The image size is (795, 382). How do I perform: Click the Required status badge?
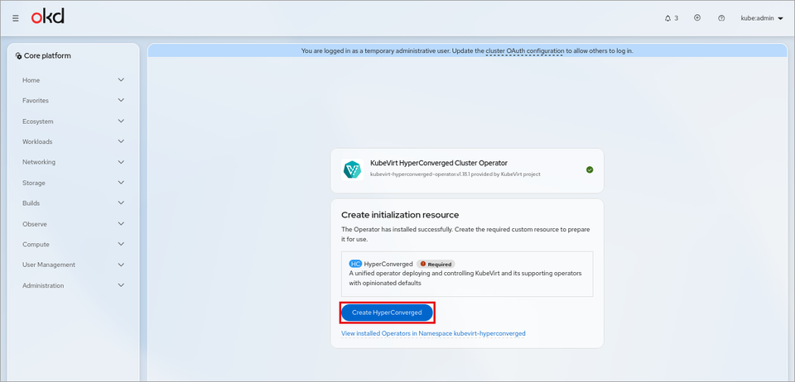point(436,264)
